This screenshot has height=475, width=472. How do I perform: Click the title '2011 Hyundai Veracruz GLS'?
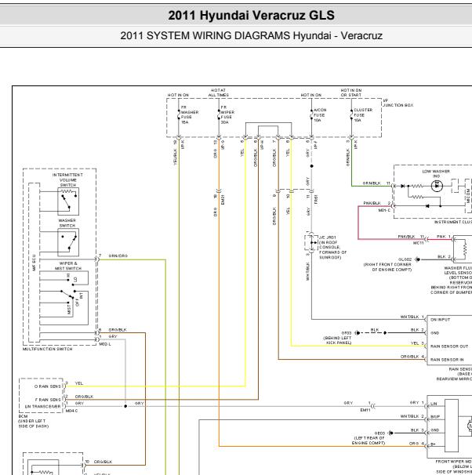tap(251, 15)
